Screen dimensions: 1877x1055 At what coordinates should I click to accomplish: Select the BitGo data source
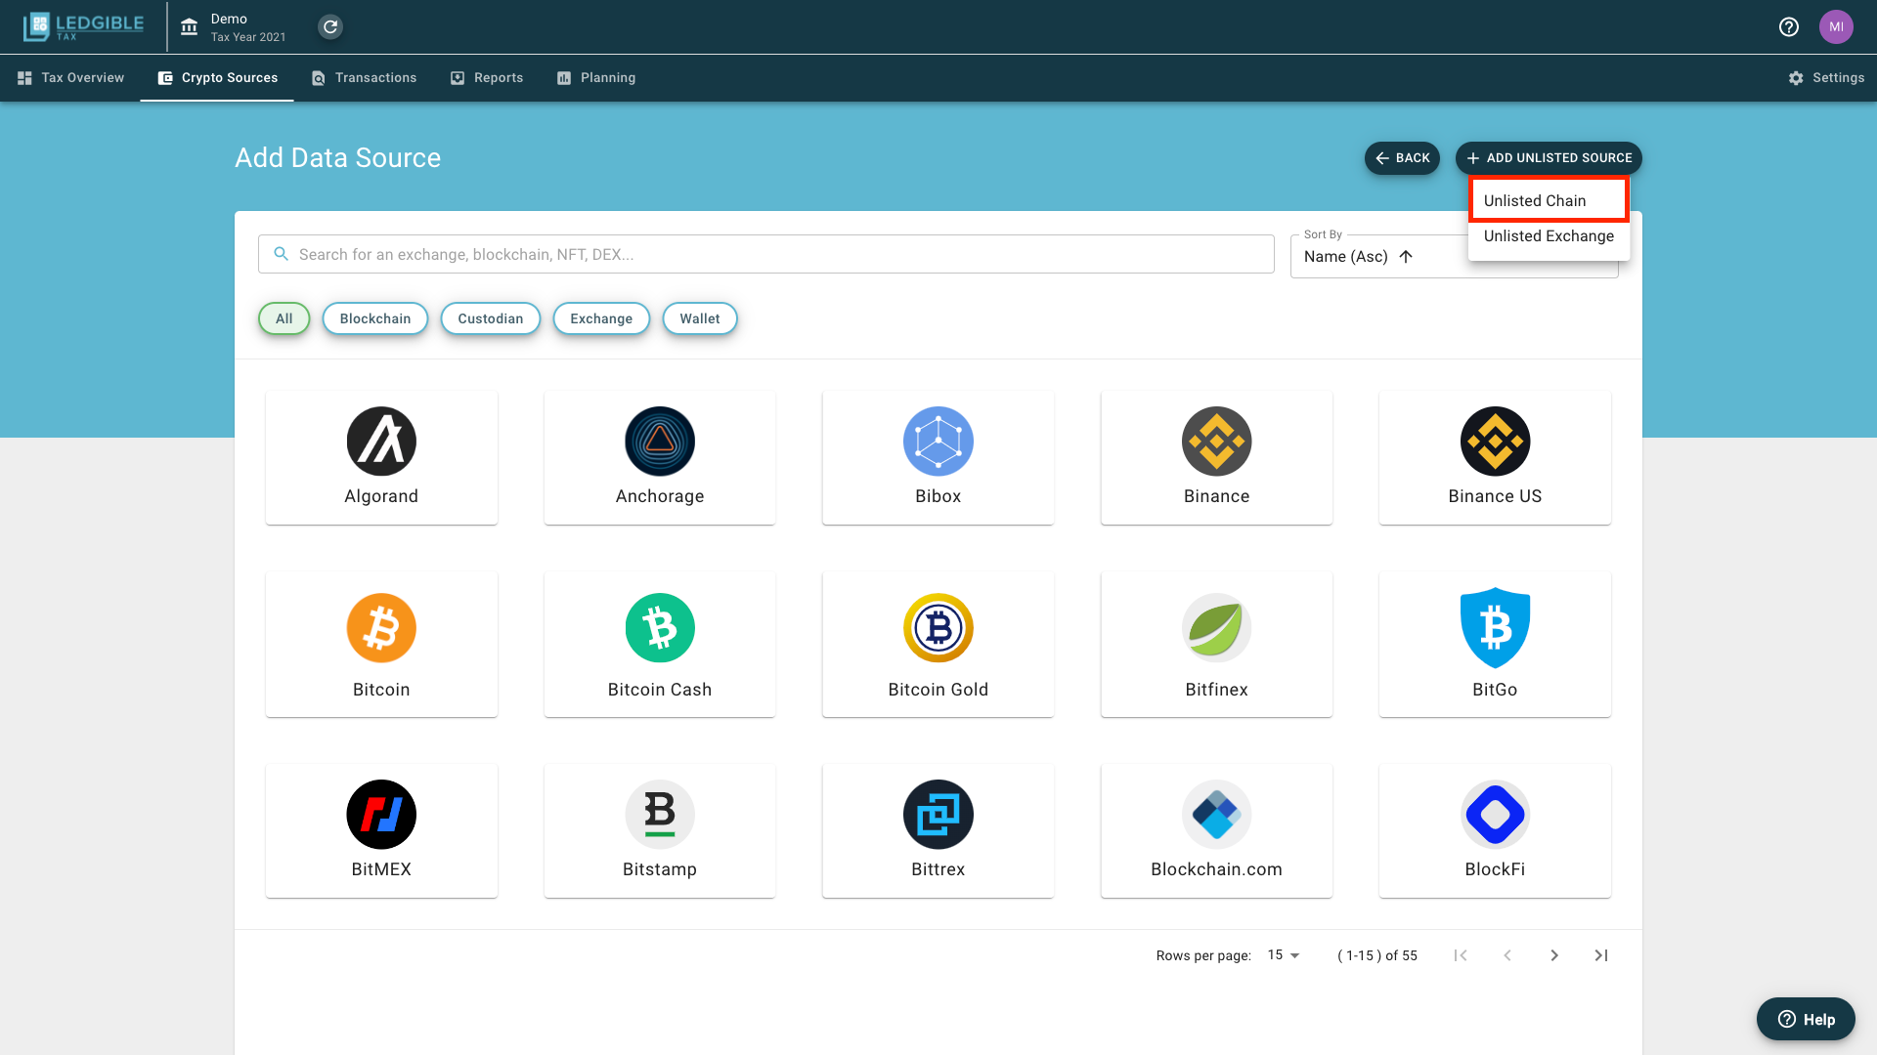(1496, 645)
